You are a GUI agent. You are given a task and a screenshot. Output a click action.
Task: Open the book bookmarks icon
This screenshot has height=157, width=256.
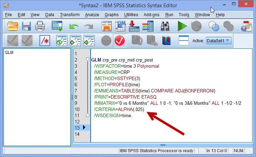click(166, 41)
